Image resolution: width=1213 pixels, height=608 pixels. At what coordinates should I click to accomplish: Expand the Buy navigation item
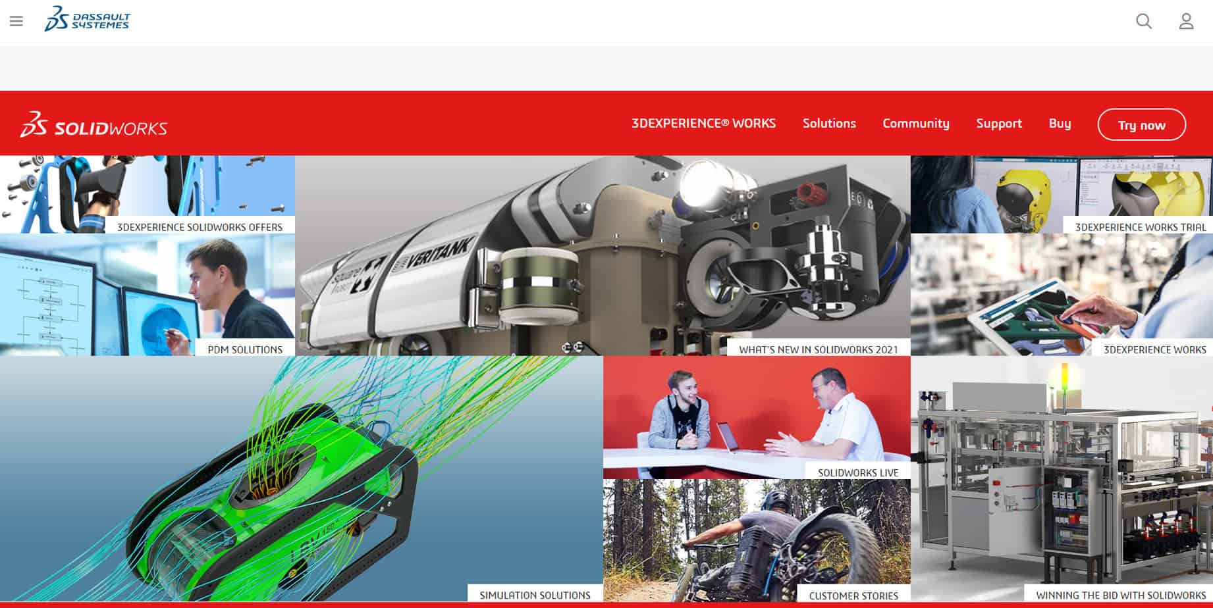pos(1060,124)
